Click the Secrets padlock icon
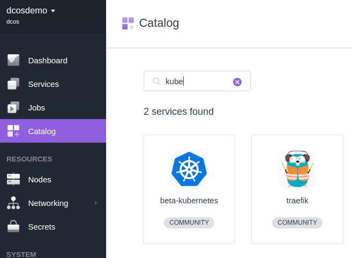The height and width of the screenshot is (258, 352). 13,226
